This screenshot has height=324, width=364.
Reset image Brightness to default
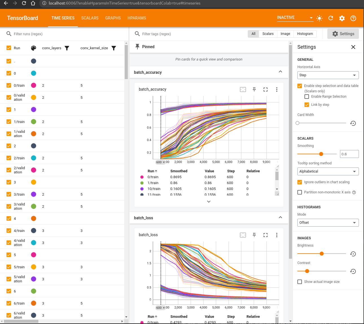click(353, 254)
